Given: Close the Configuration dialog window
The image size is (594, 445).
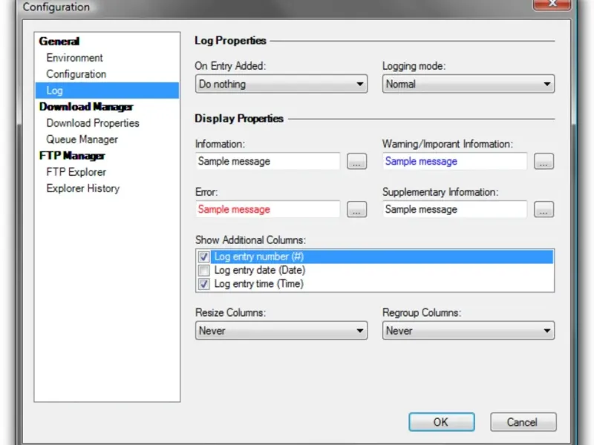Looking at the screenshot, I should [x=552, y=4].
